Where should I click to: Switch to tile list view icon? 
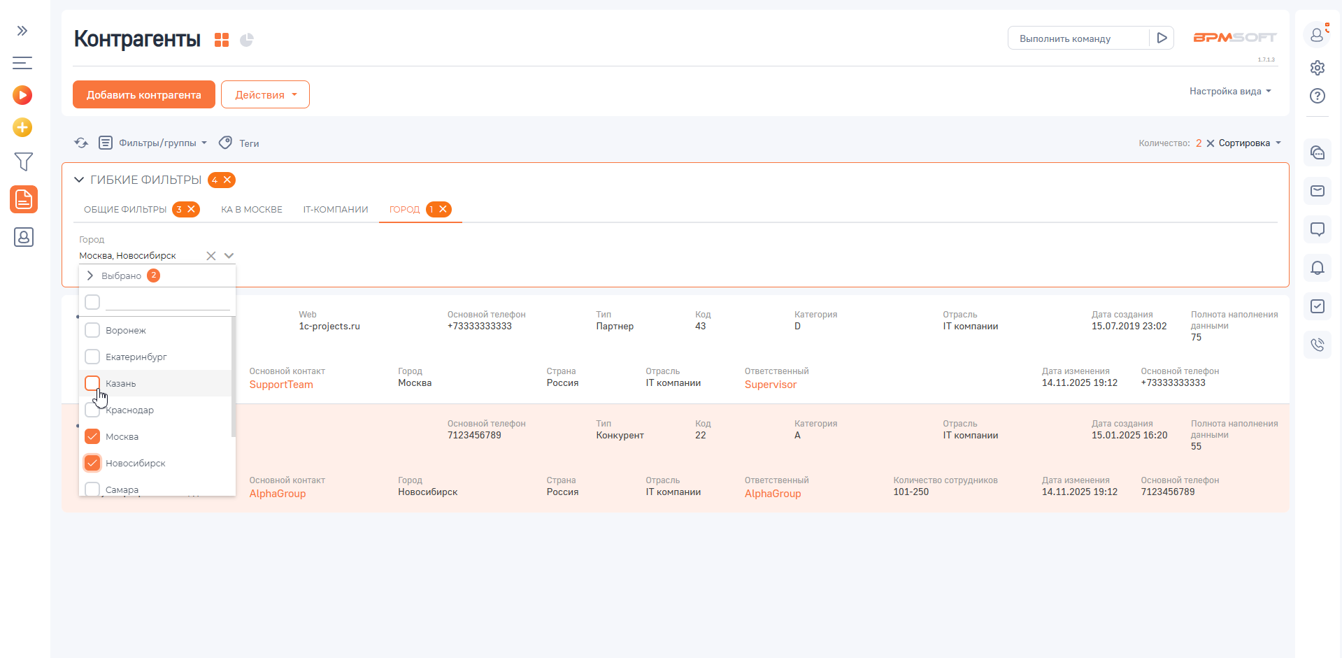pyautogui.click(x=222, y=40)
